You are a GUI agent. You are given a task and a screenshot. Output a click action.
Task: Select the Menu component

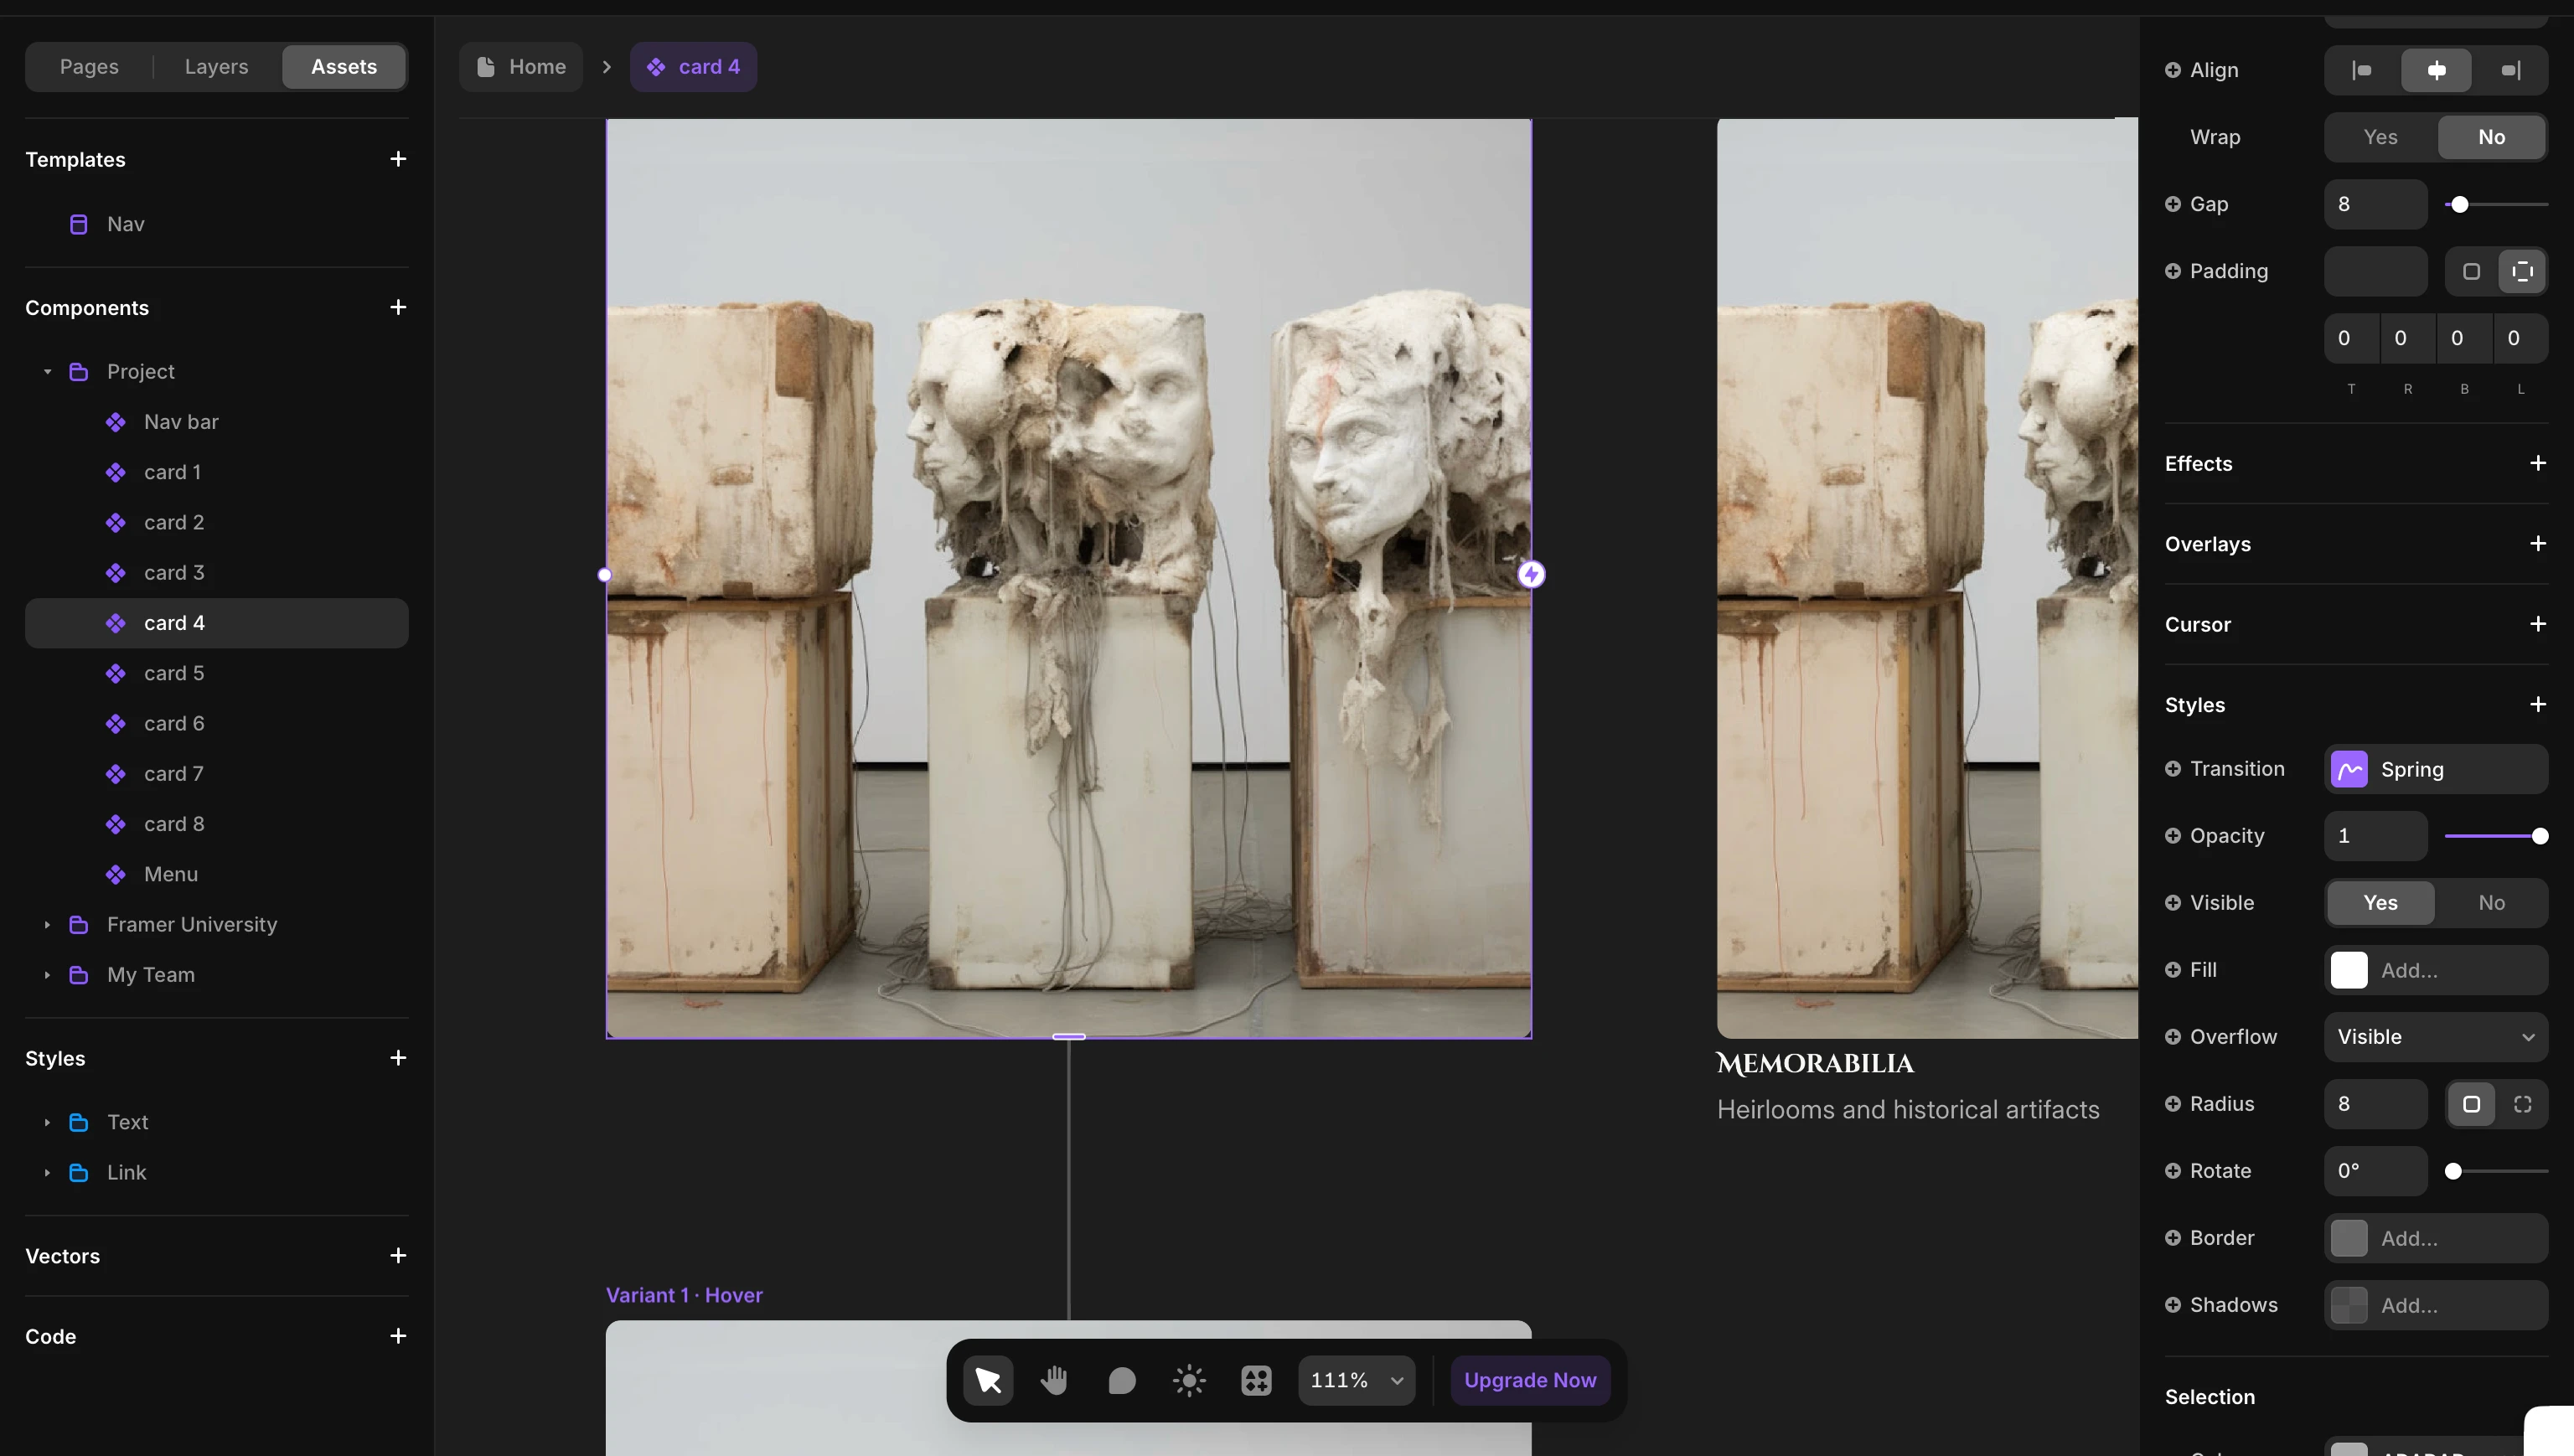(217, 875)
